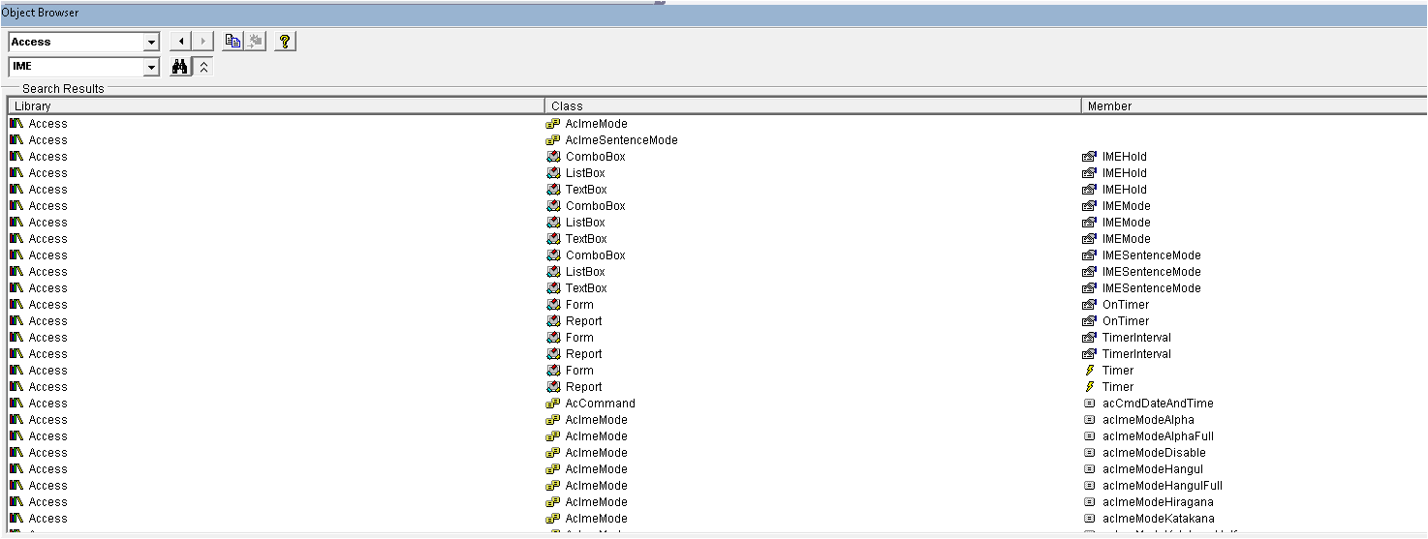The image size is (1428, 539).
Task: Select OnTimer member of Form
Action: tap(1126, 305)
